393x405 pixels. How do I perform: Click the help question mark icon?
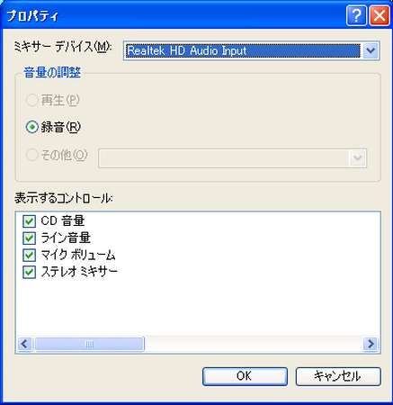(356, 15)
